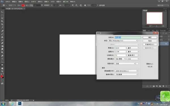Toggle the align edges checkbox in options bar
Image resolution: width=170 pixels, height=106 pixels.
97,5
